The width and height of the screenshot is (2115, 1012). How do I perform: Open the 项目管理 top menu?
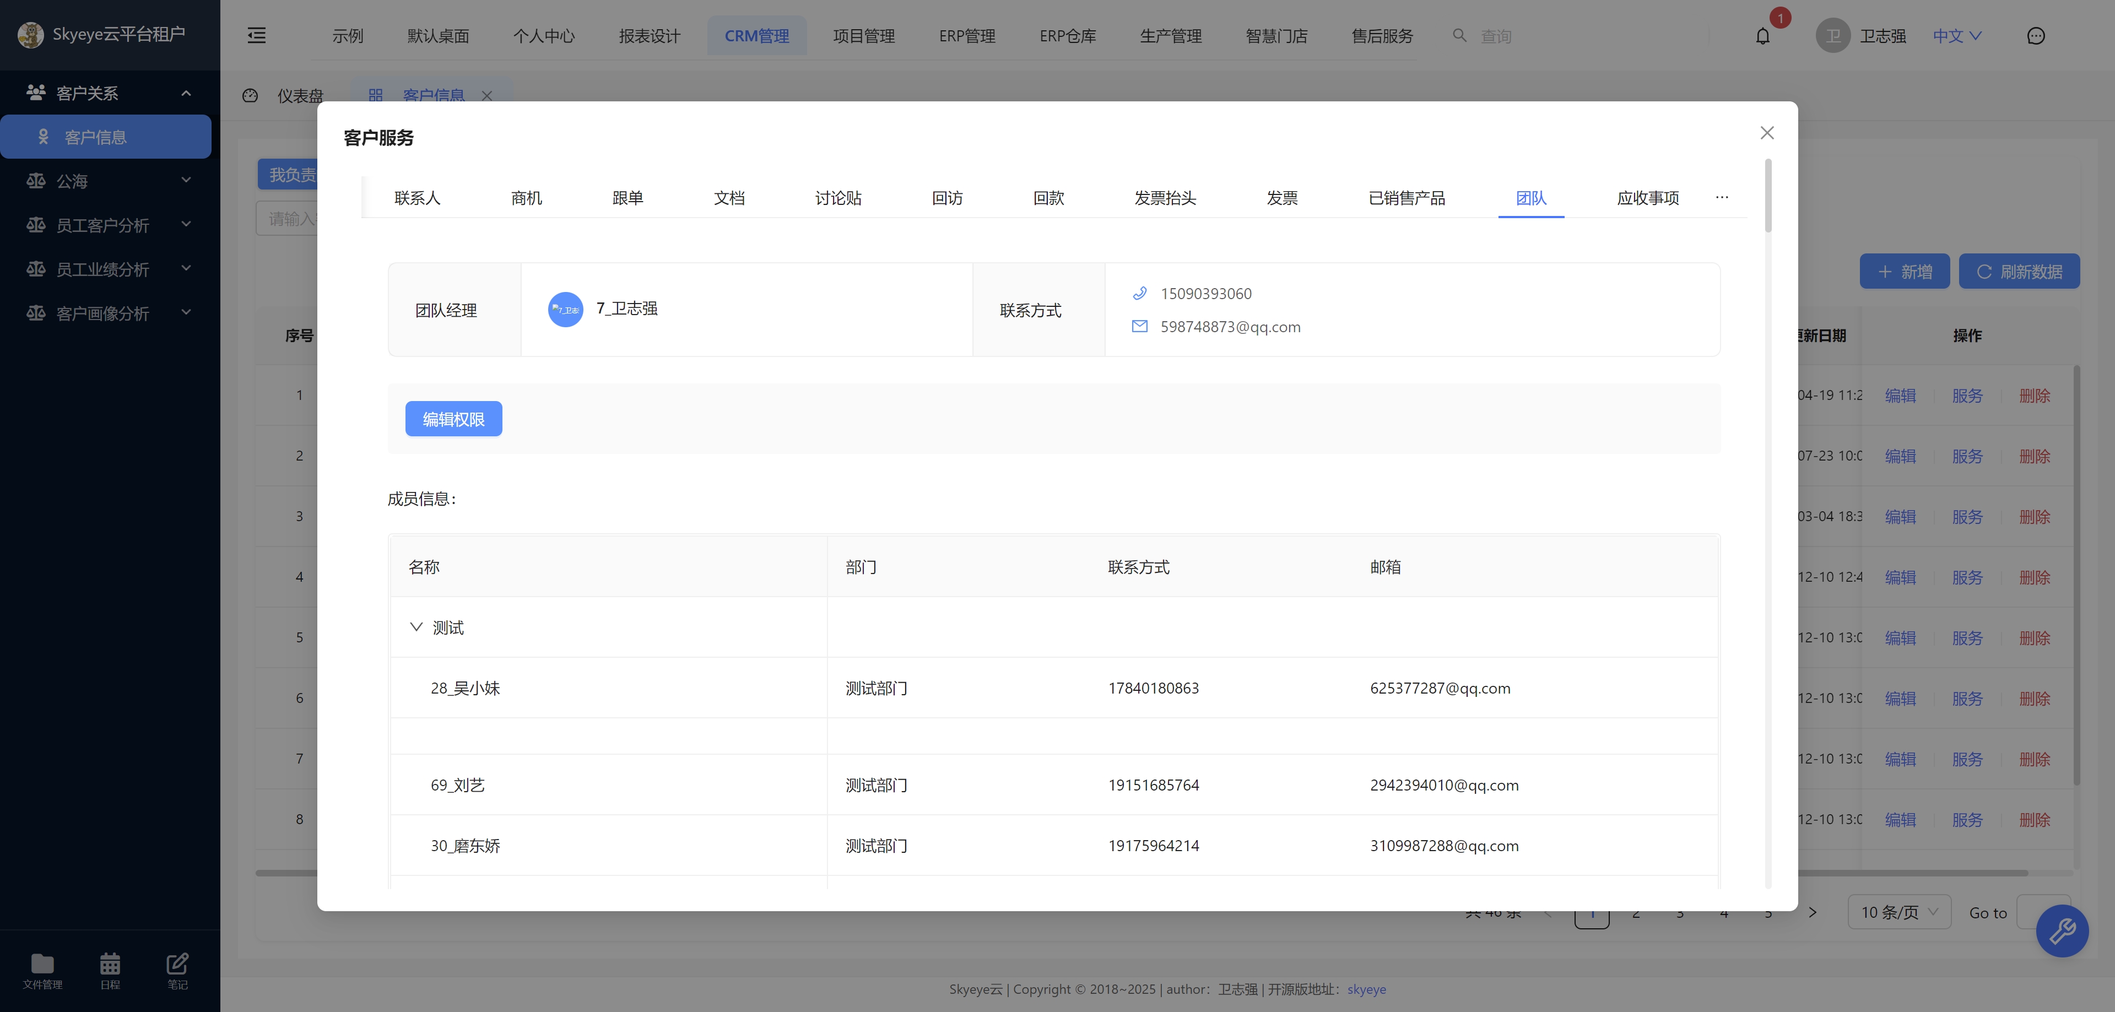[x=864, y=36]
